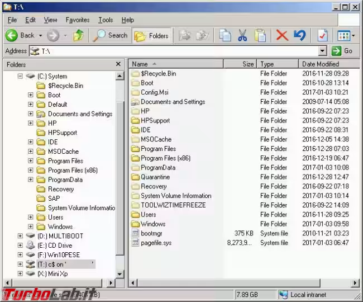Click the Properties checkmark page icon
The width and height of the screenshot is (363, 302).
pos(322,35)
